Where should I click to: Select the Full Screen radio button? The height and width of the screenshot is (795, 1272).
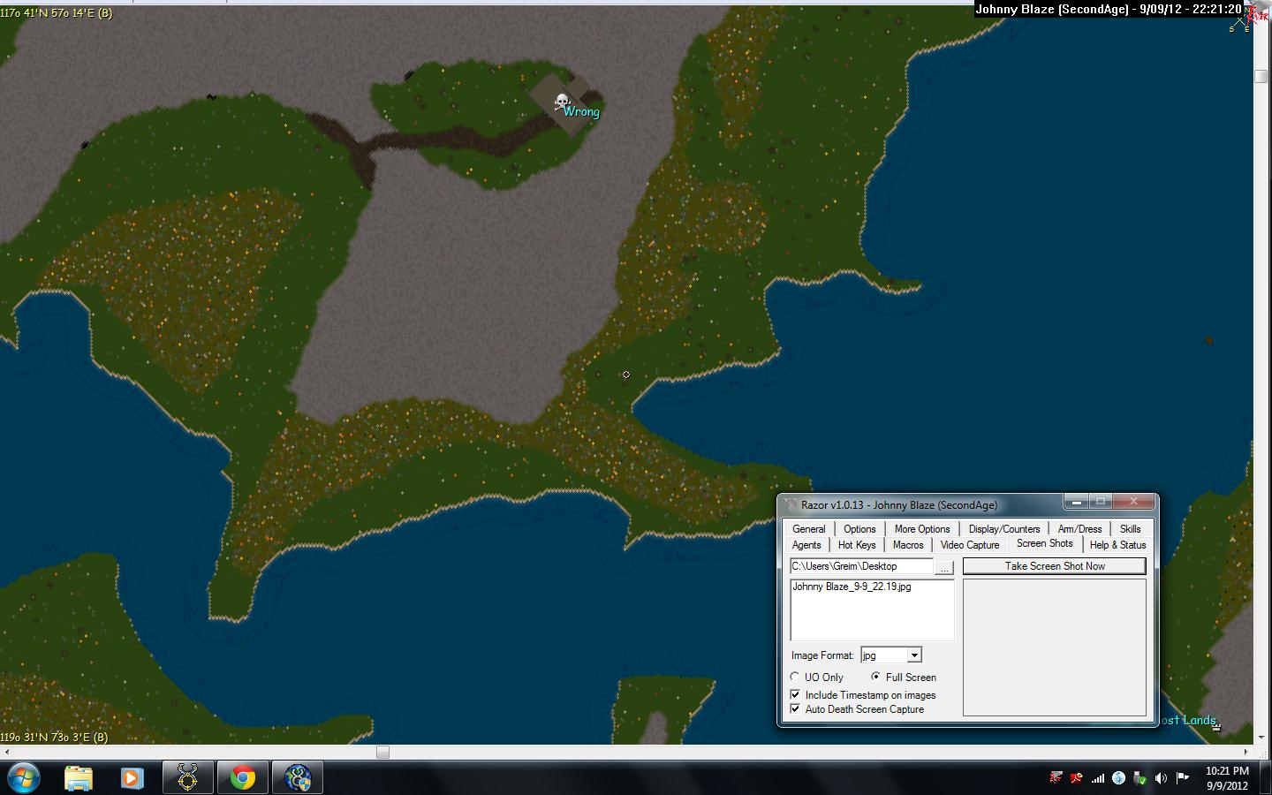click(875, 677)
